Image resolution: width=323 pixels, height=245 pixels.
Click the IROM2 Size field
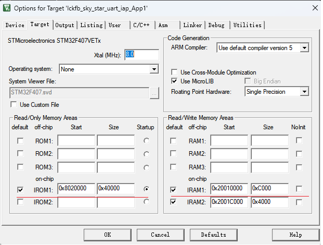point(116,203)
